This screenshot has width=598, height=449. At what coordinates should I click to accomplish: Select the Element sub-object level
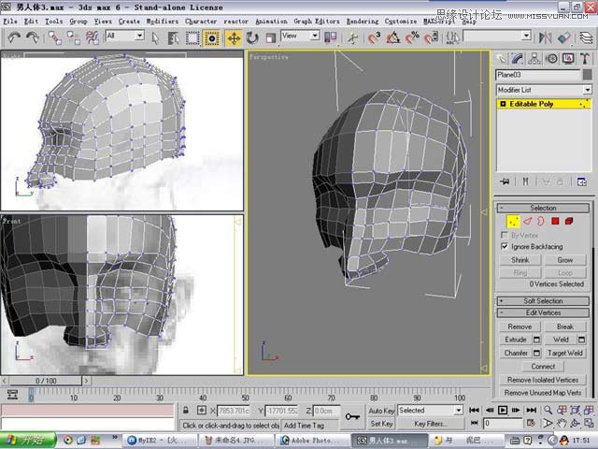coord(569,221)
